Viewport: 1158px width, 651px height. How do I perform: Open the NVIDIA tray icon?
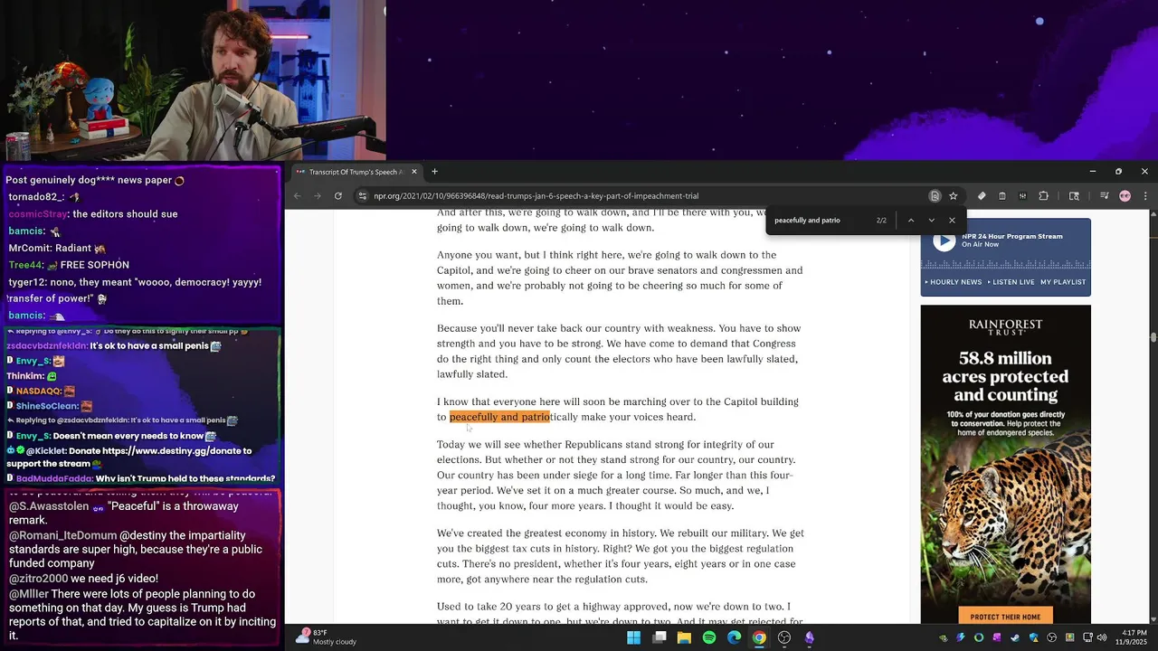(944, 637)
